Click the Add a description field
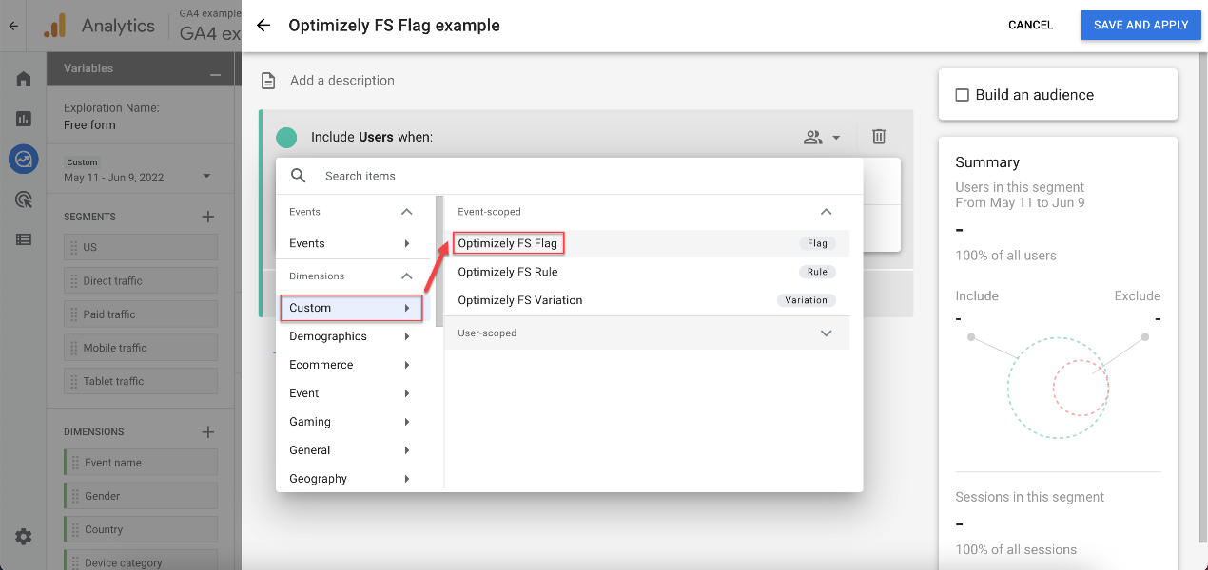The width and height of the screenshot is (1208, 570). pos(342,81)
